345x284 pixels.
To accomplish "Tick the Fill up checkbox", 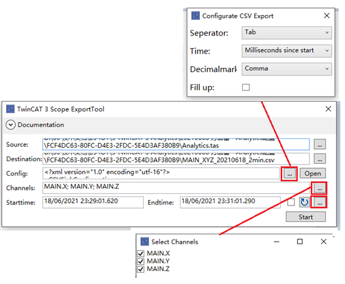I will coord(246,87).
